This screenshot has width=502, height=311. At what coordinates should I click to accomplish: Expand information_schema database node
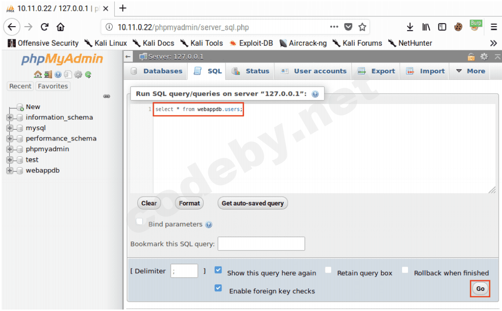[10, 117]
